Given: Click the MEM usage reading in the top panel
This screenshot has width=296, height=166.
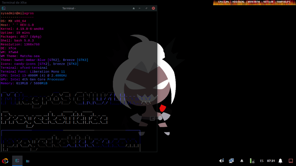Looking at the screenshot, I should click(254, 2).
